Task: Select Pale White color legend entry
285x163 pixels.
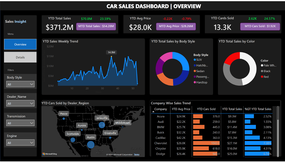Action: click(x=269, y=66)
